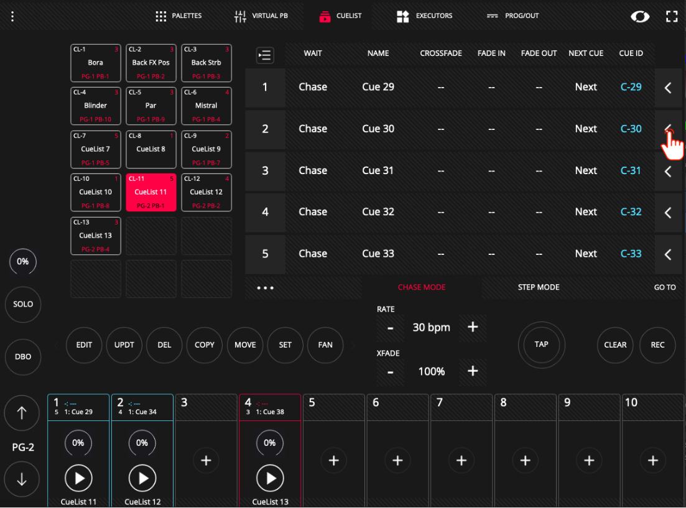Image resolution: width=686 pixels, height=508 pixels.
Task: Play CueList 12 on playback 2
Action: coord(142,478)
